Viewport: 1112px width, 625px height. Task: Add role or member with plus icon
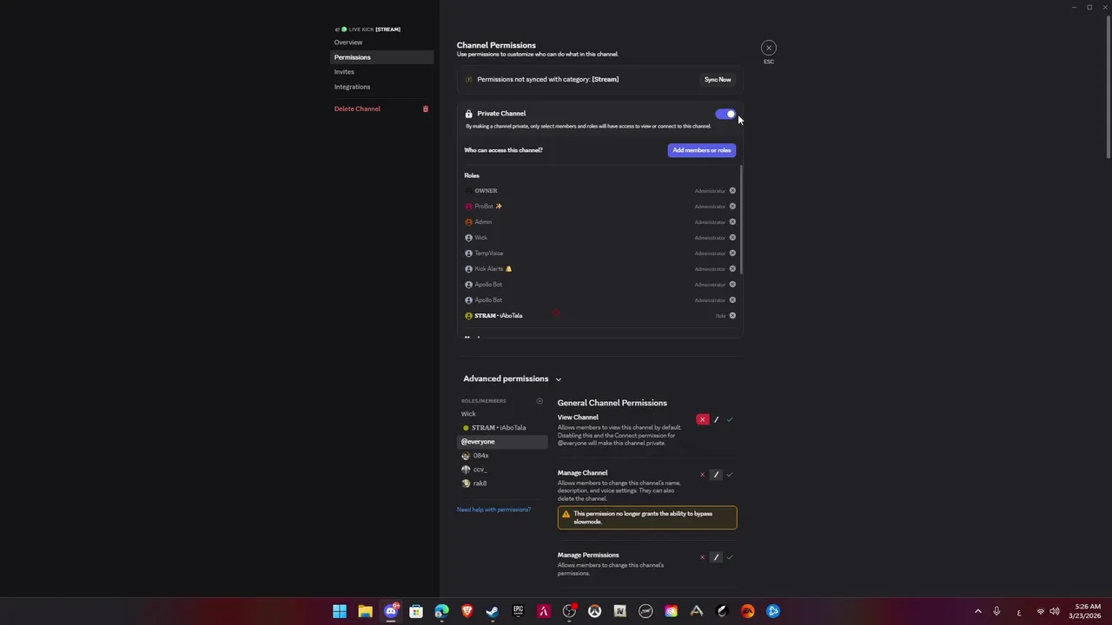click(x=539, y=401)
